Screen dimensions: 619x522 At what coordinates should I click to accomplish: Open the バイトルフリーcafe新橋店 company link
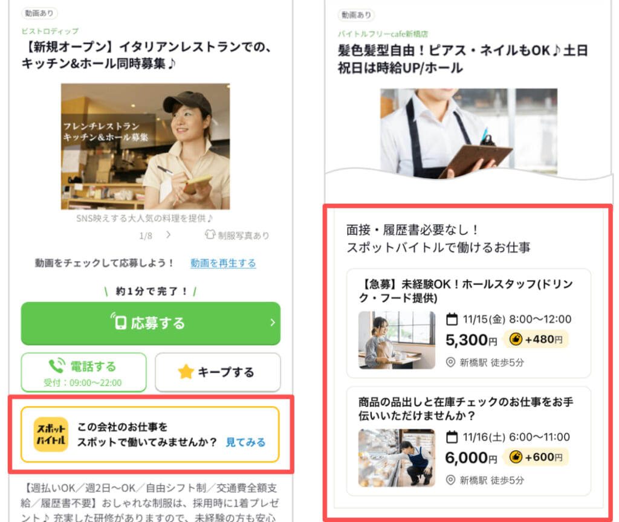click(x=383, y=34)
